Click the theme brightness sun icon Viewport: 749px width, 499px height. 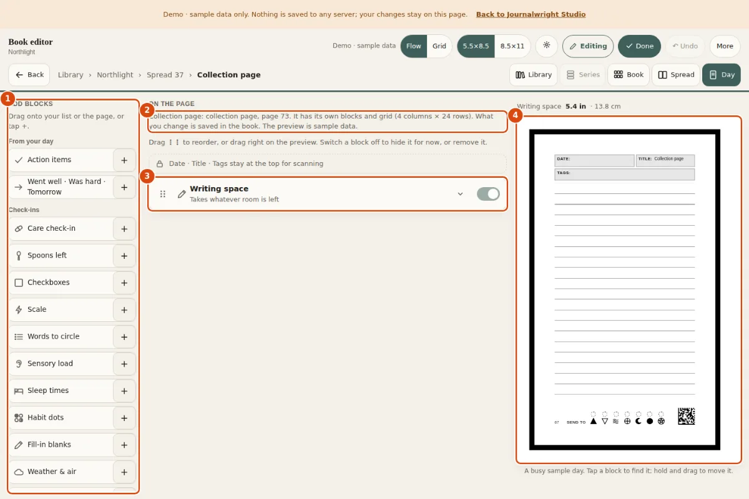tap(547, 46)
